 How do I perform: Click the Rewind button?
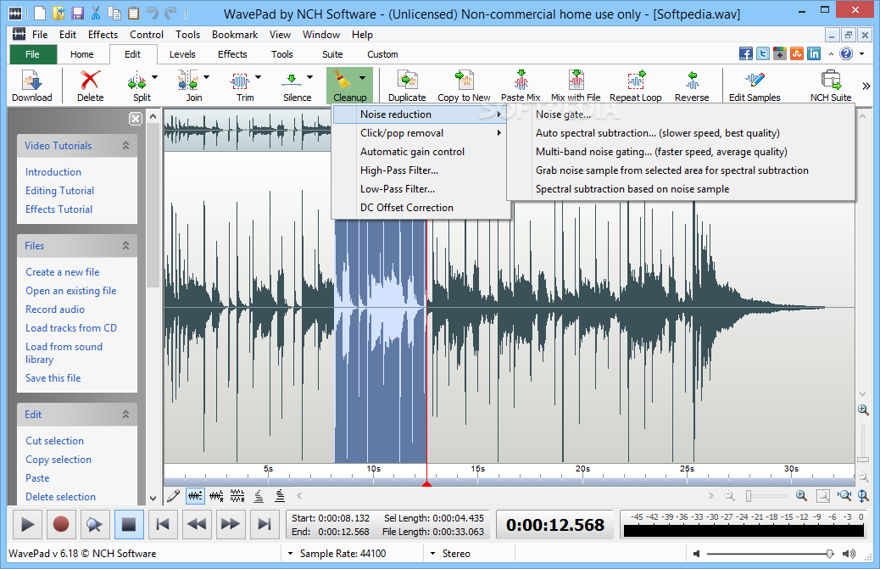197,525
